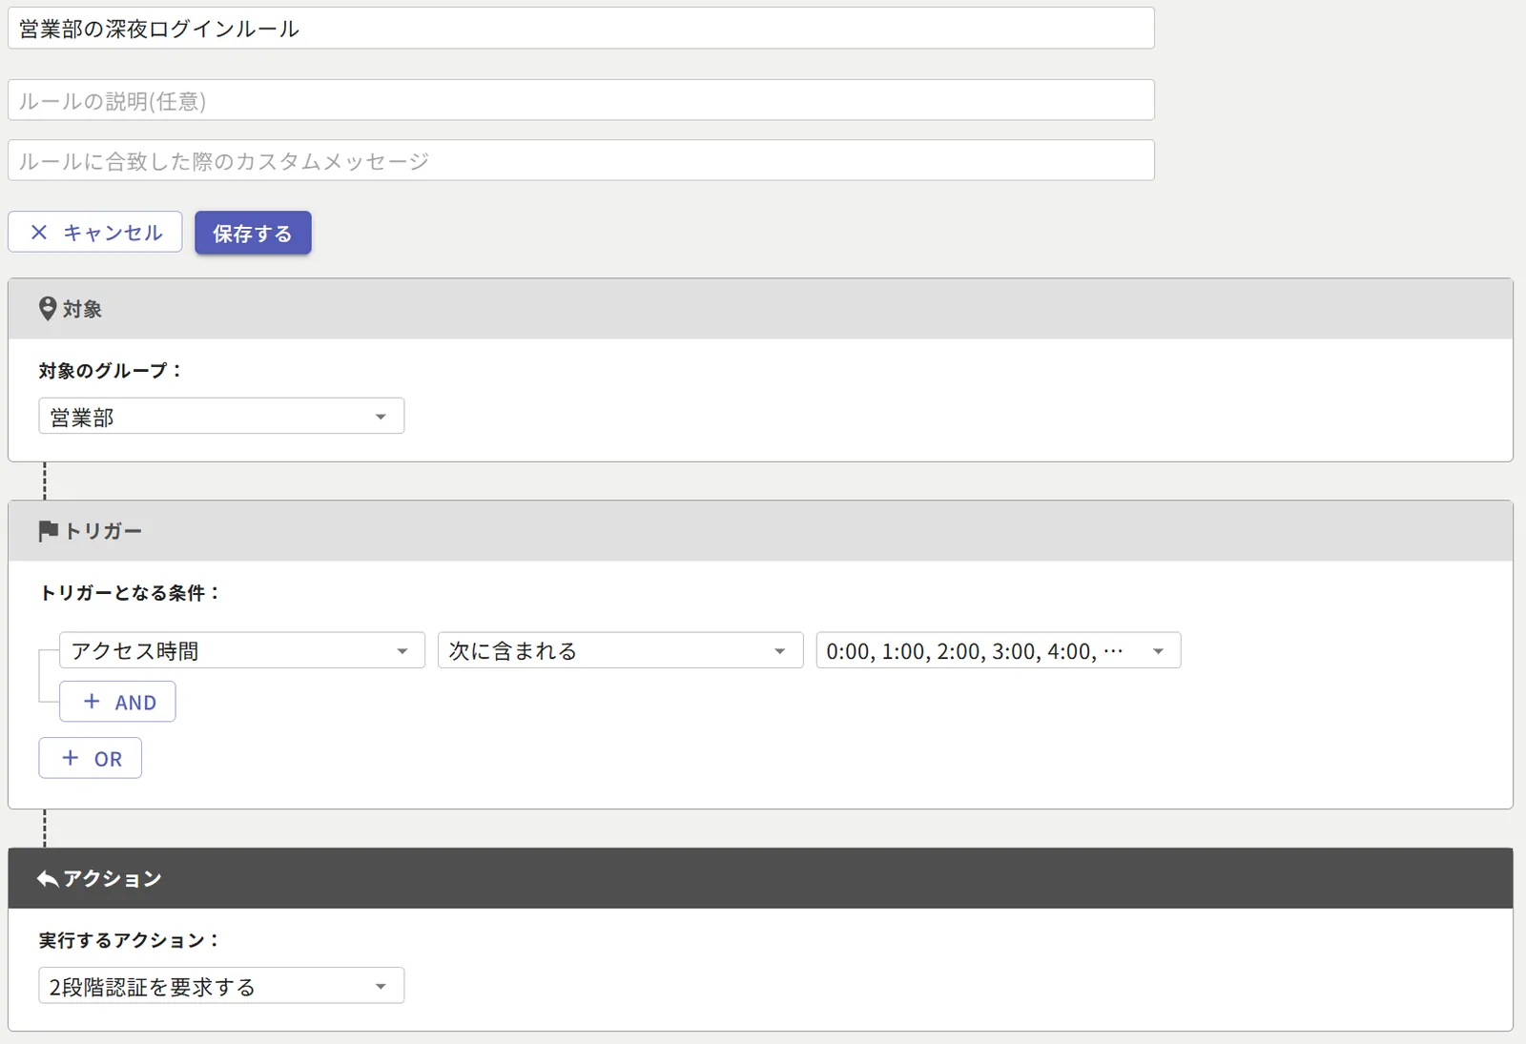This screenshot has width=1526, height=1044.
Task: Add an AND condition
Action: [x=117, y=702]
